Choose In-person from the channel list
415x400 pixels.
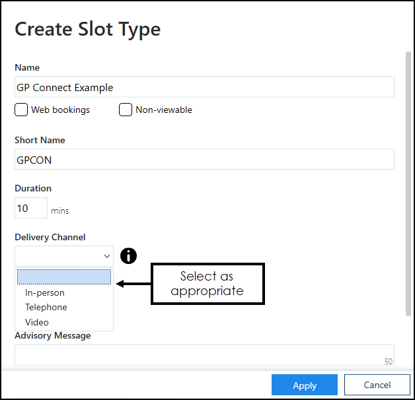45,292
